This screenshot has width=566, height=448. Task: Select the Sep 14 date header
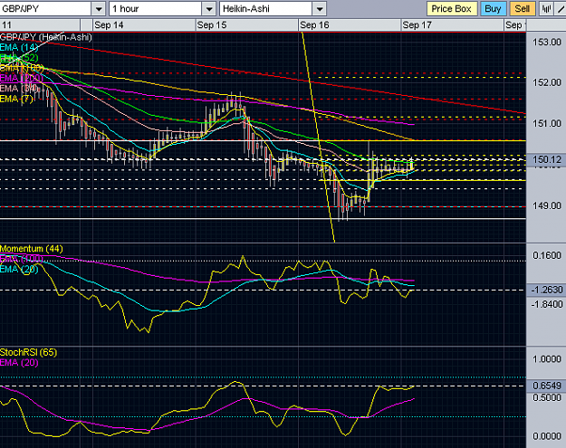coord(109,25)
